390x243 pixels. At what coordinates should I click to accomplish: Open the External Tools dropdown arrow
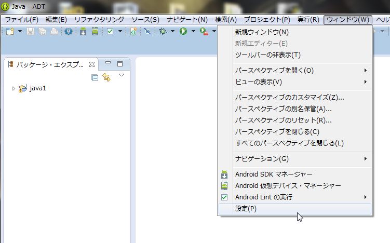coord(214,31)
